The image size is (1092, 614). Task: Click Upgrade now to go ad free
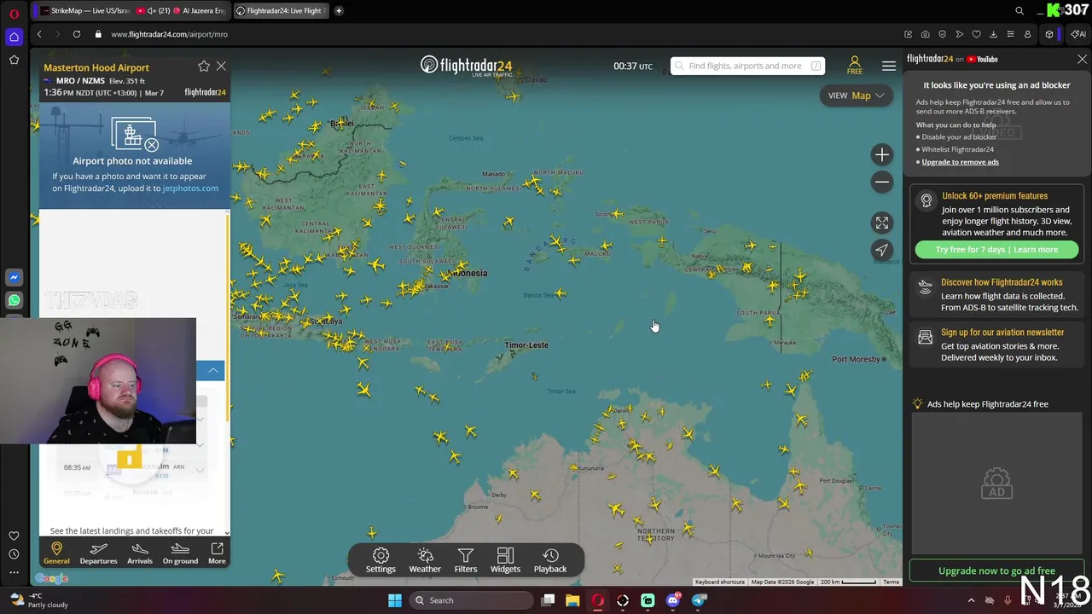tap(996, 571)
